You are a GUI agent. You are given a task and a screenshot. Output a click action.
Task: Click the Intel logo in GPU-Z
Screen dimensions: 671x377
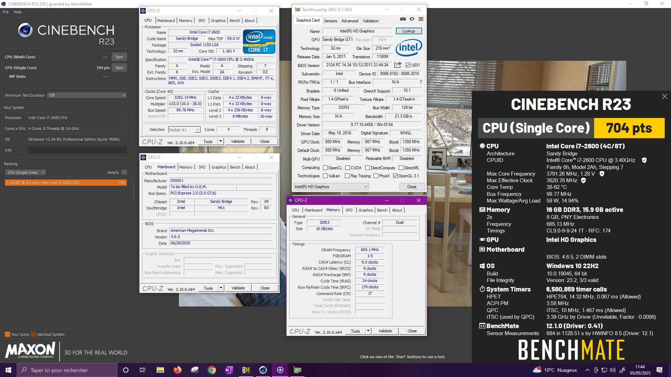409,47
